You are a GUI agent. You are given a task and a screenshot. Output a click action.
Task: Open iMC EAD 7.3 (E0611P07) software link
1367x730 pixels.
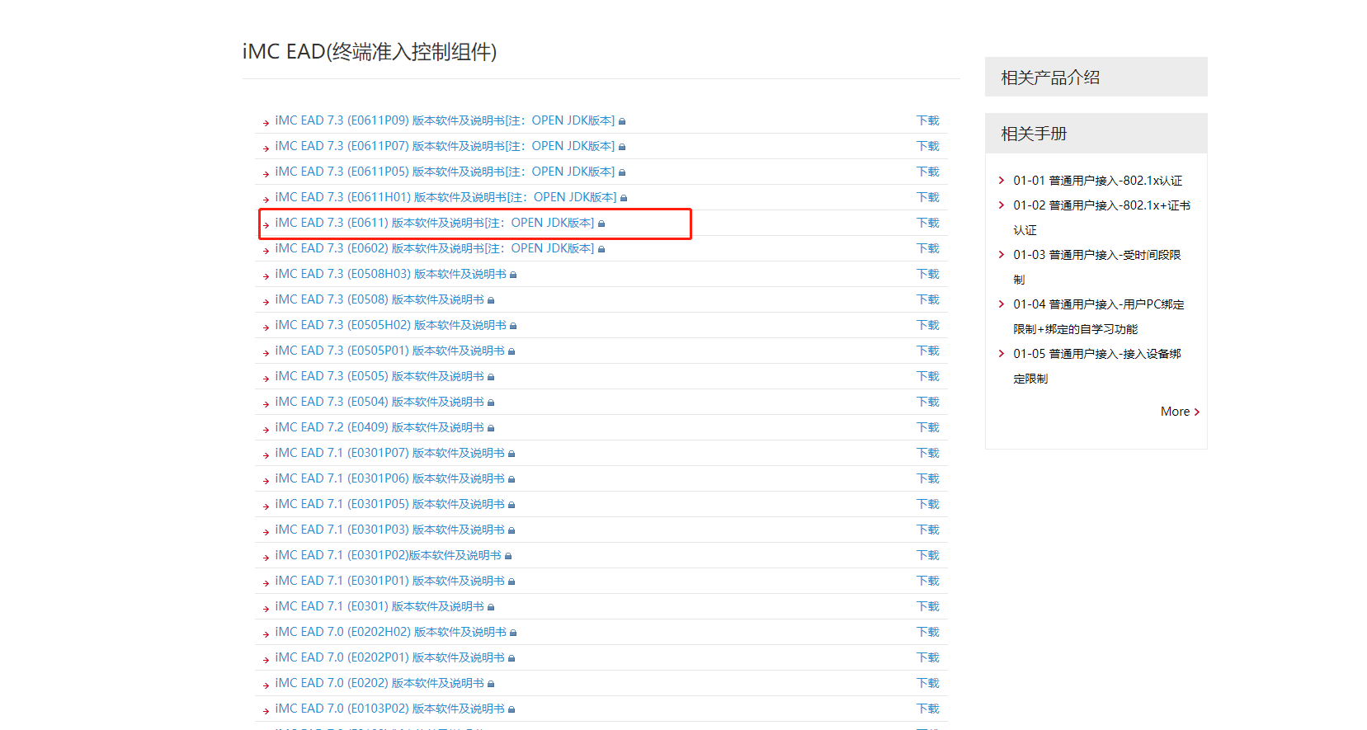pyautogui.click(x=445, y=146)
